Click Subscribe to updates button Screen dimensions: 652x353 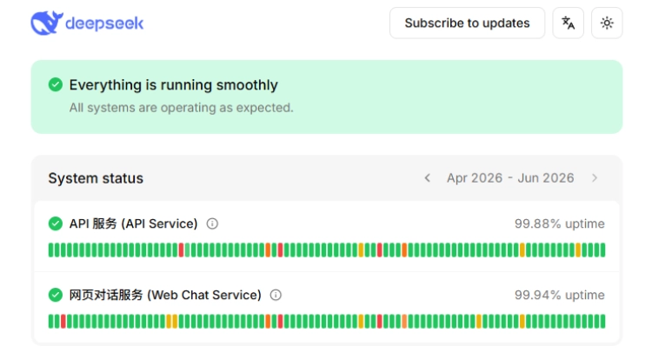(x=467, y=23)
